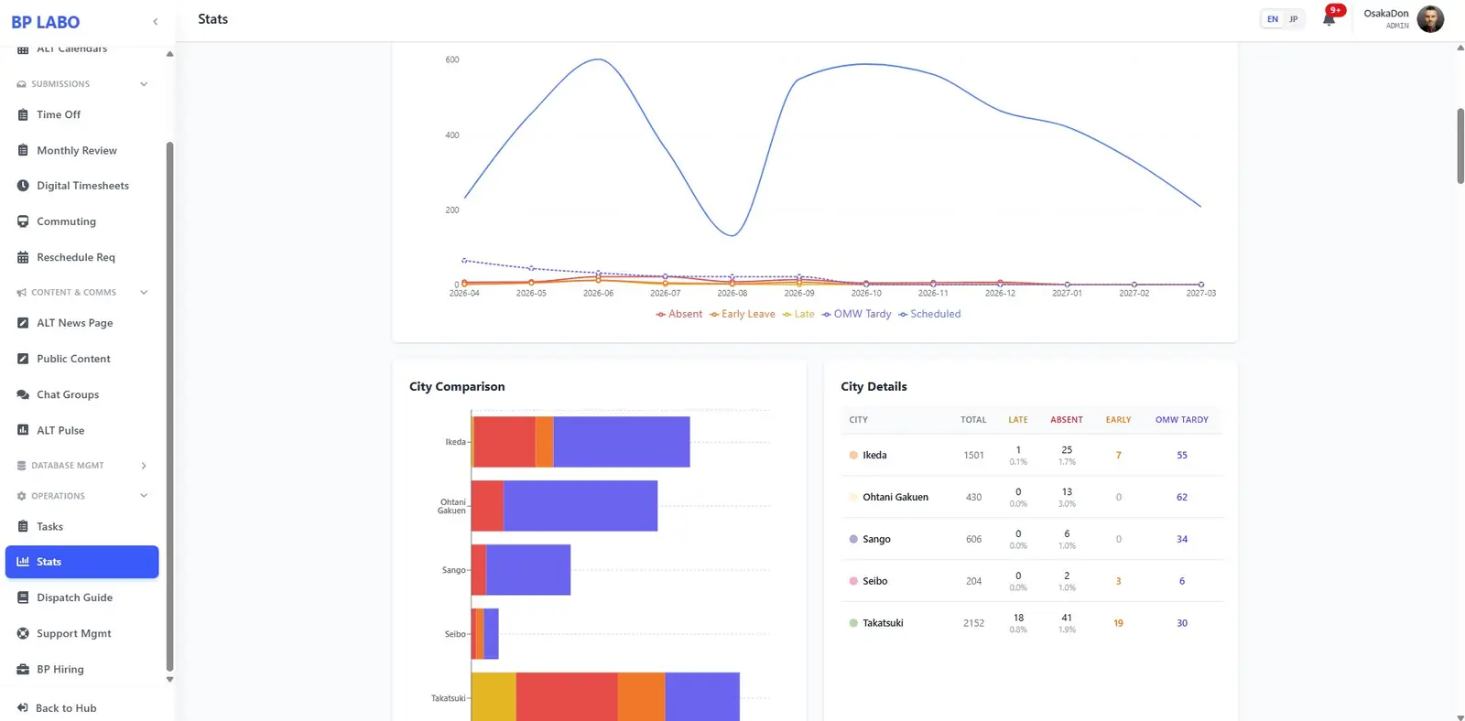Click the Back to Hub exit icon

coord(22,708)
